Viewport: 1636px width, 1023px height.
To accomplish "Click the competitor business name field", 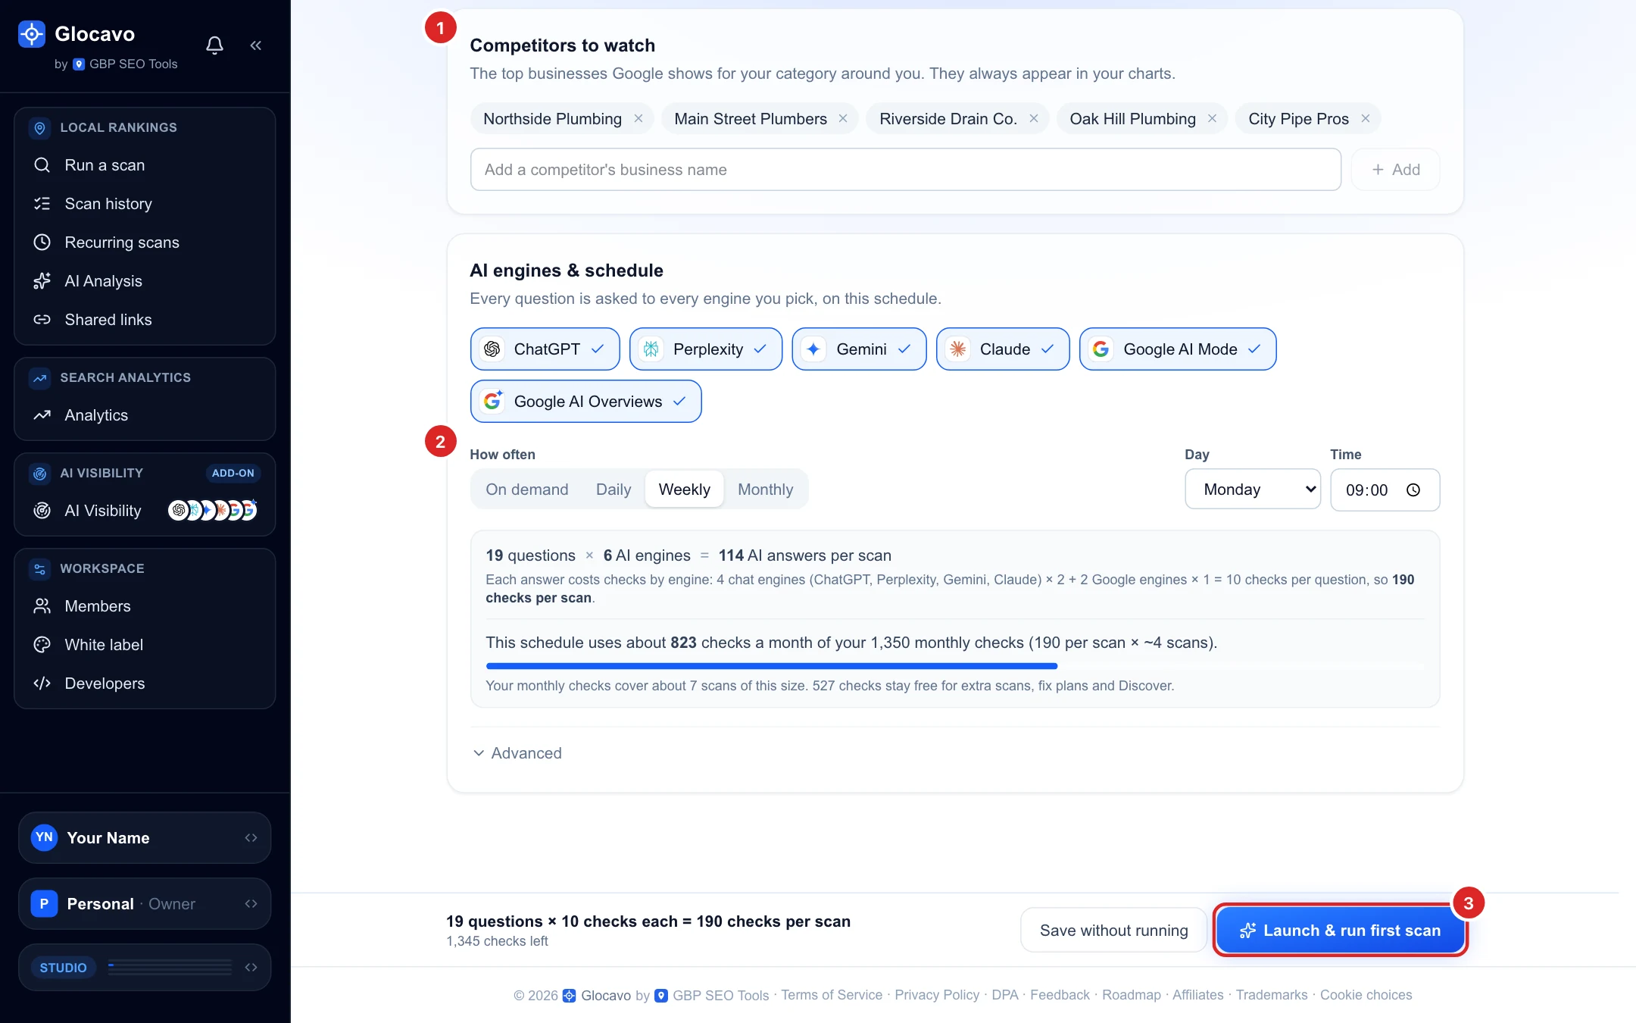I will click(x=905, y=170).
